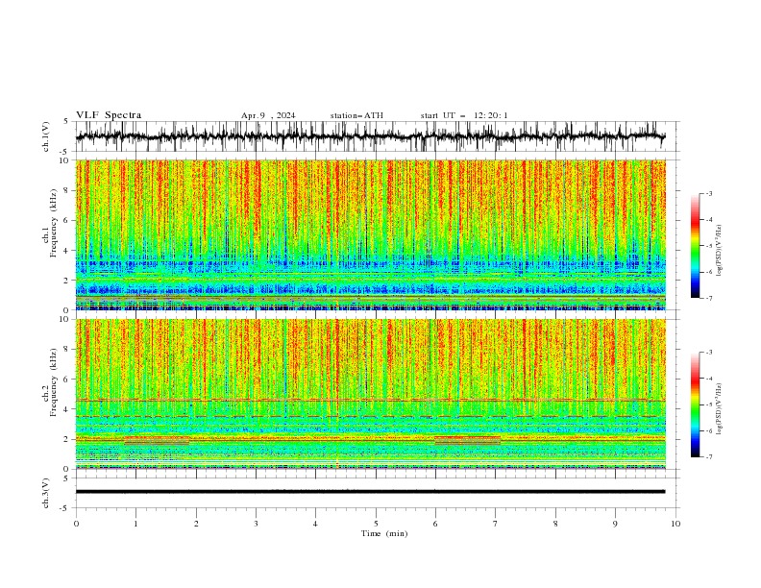Image resolution: width=761 pixels, height=588 pixels.
Task: Click the ch.1 spectrogram color scale bar
Action: pos(695,246)
